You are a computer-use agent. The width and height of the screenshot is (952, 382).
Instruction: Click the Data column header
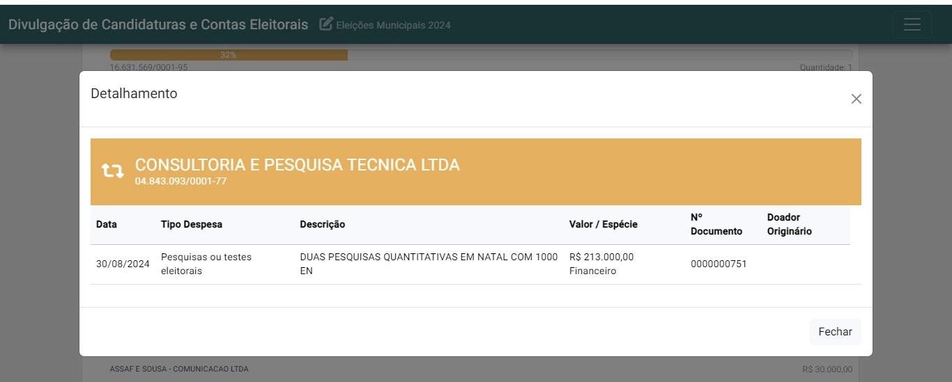pos(107,224)
